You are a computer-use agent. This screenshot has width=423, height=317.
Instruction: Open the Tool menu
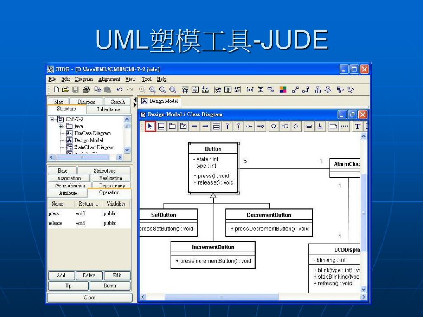[x=147, y=79]
